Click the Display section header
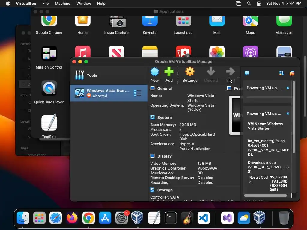The image size is (307, 230). pyautogui.click(x=164, y=156)
